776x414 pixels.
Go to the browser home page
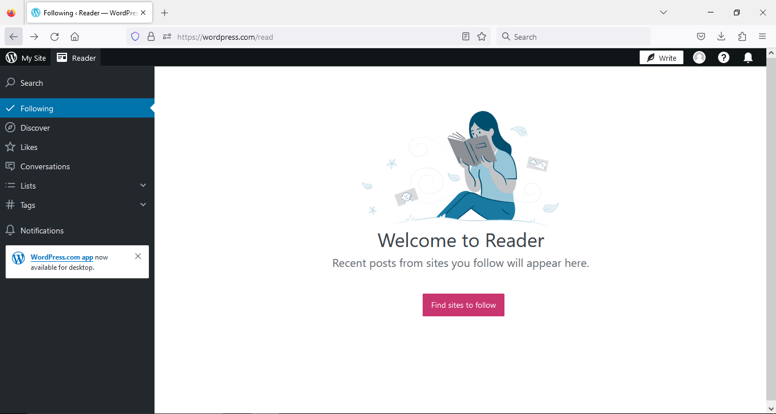[74, 37]
